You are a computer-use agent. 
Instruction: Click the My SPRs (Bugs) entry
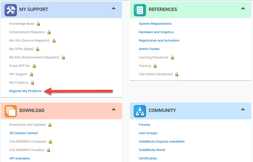click(21, 49)
